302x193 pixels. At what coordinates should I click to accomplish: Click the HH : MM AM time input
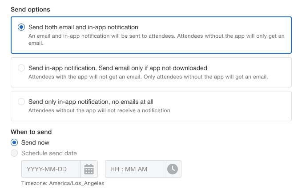click(x=134, y=169)
